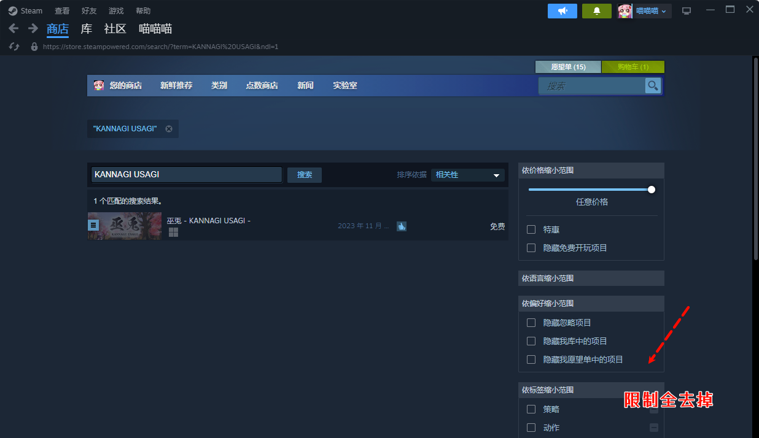Click the magnifier search icon
The image size is (759, 438).
click(x=653, y=86)
